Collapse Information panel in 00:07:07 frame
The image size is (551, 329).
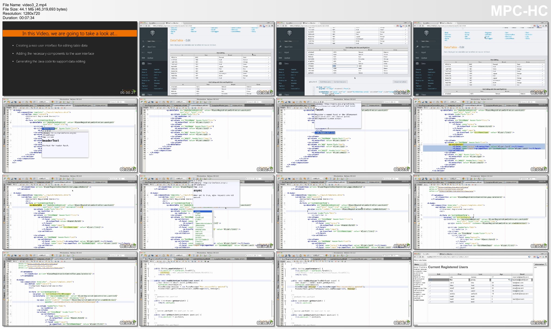(x=545, y=264)
